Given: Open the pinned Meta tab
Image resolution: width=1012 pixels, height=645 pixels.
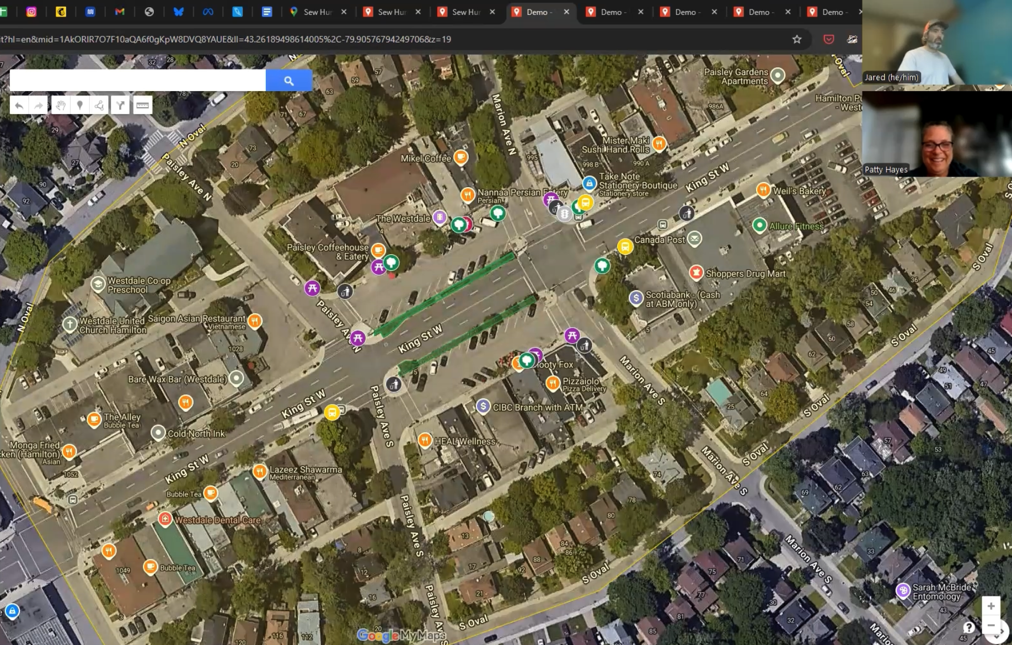Looking at the screenshot, I should coord(208,12).
